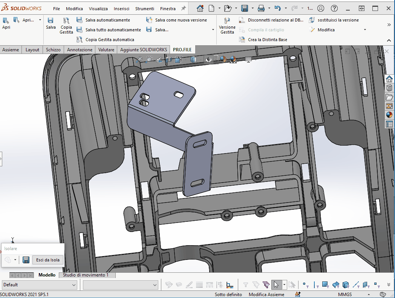395x298 pixels.
Task: Click the Zoom to Fit icon
Action: point(139,59)
